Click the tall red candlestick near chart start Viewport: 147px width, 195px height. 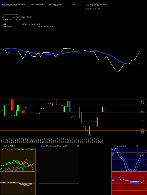coord(12,105)
